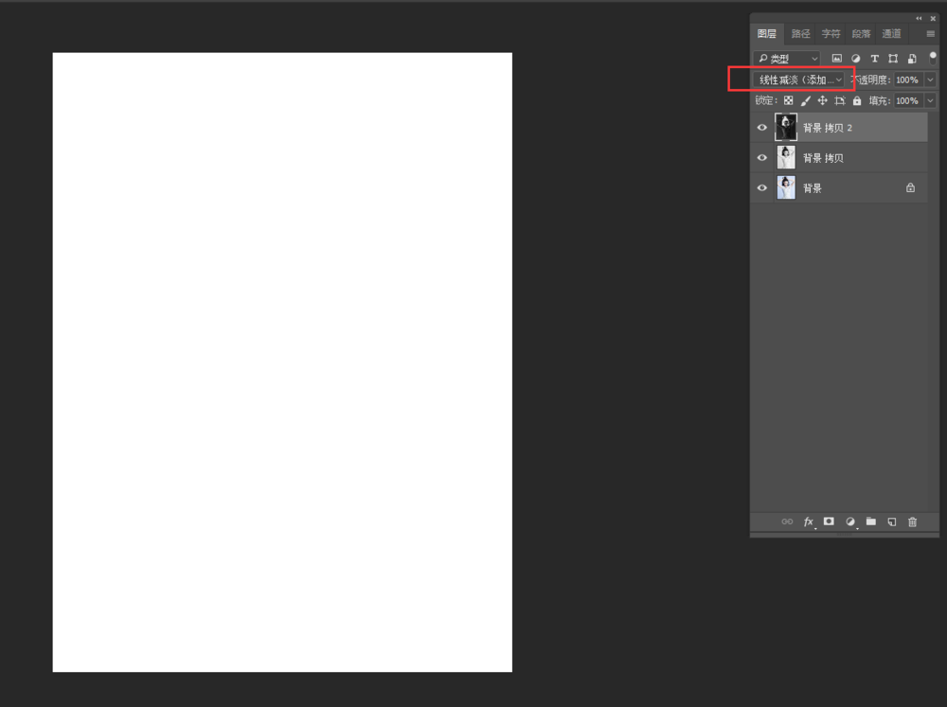
Task: Toggle visibility of the 背景 拷贝 layer
Action: [762, 157]
